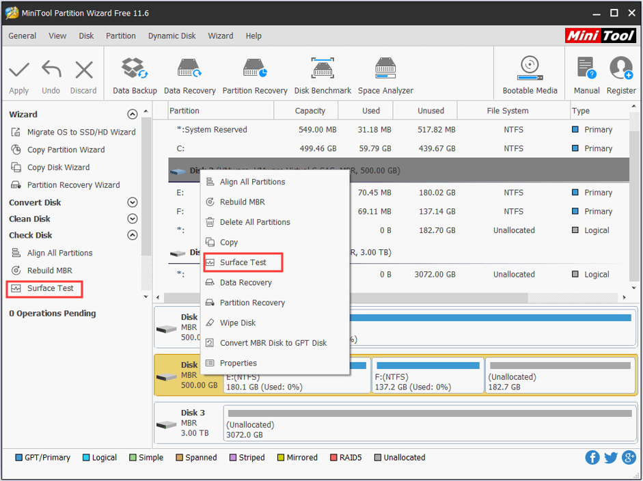
Task: Select Rebuild MBR in the sidebar
Action: pos(42,271)
